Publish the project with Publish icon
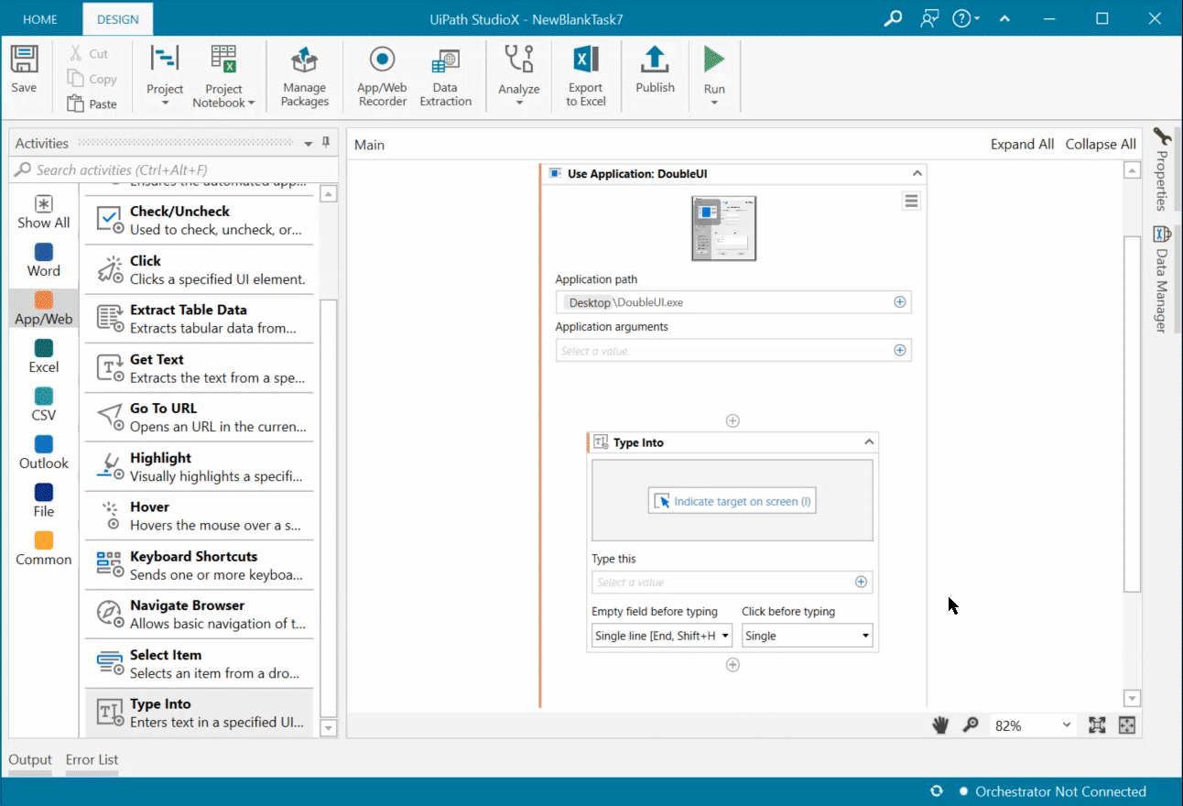Viewport: 1183px width, 806px height. 655,70
